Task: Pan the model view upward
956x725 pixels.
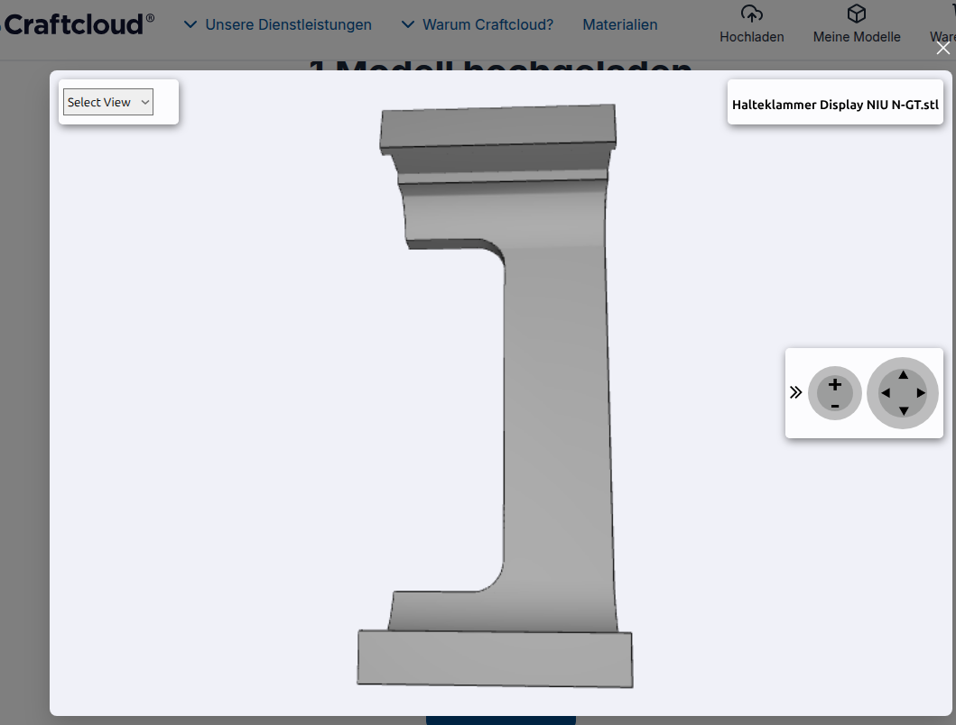Action: pyautogui.click(x=903, y=374)
